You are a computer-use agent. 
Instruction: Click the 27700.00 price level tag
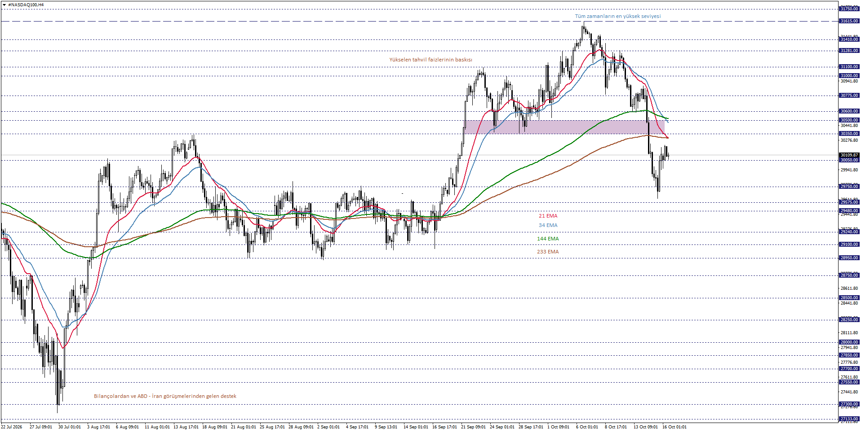pos(849,369)
